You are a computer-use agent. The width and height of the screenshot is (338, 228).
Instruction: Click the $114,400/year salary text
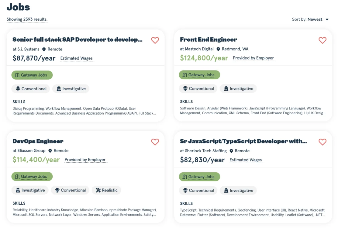coord(36,160)
